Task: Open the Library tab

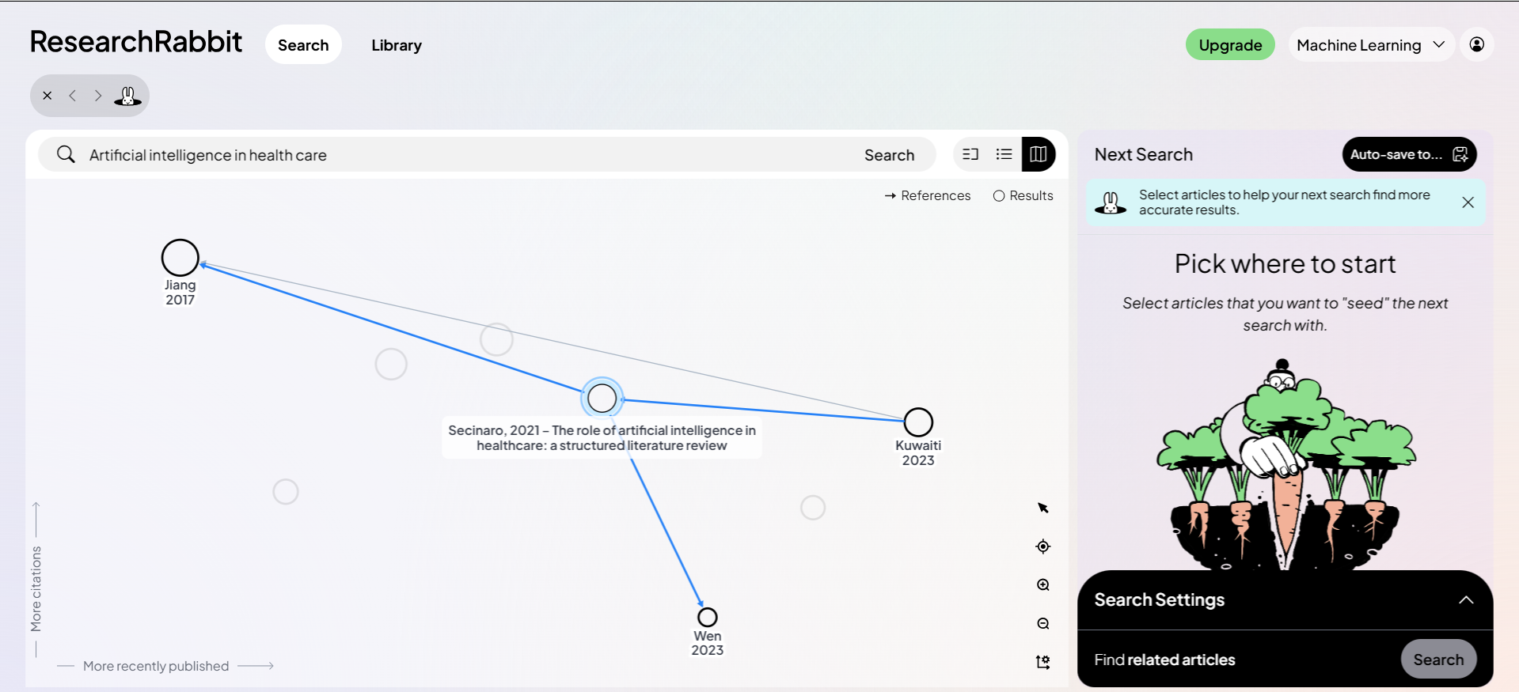Action: (397, 45)
